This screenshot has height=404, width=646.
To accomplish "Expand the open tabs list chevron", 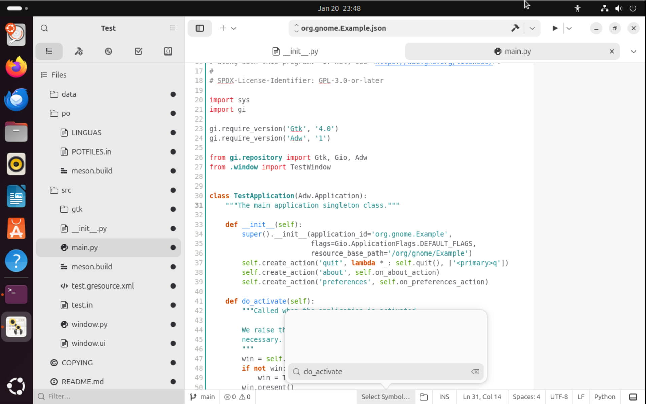I will pos(633,52).
